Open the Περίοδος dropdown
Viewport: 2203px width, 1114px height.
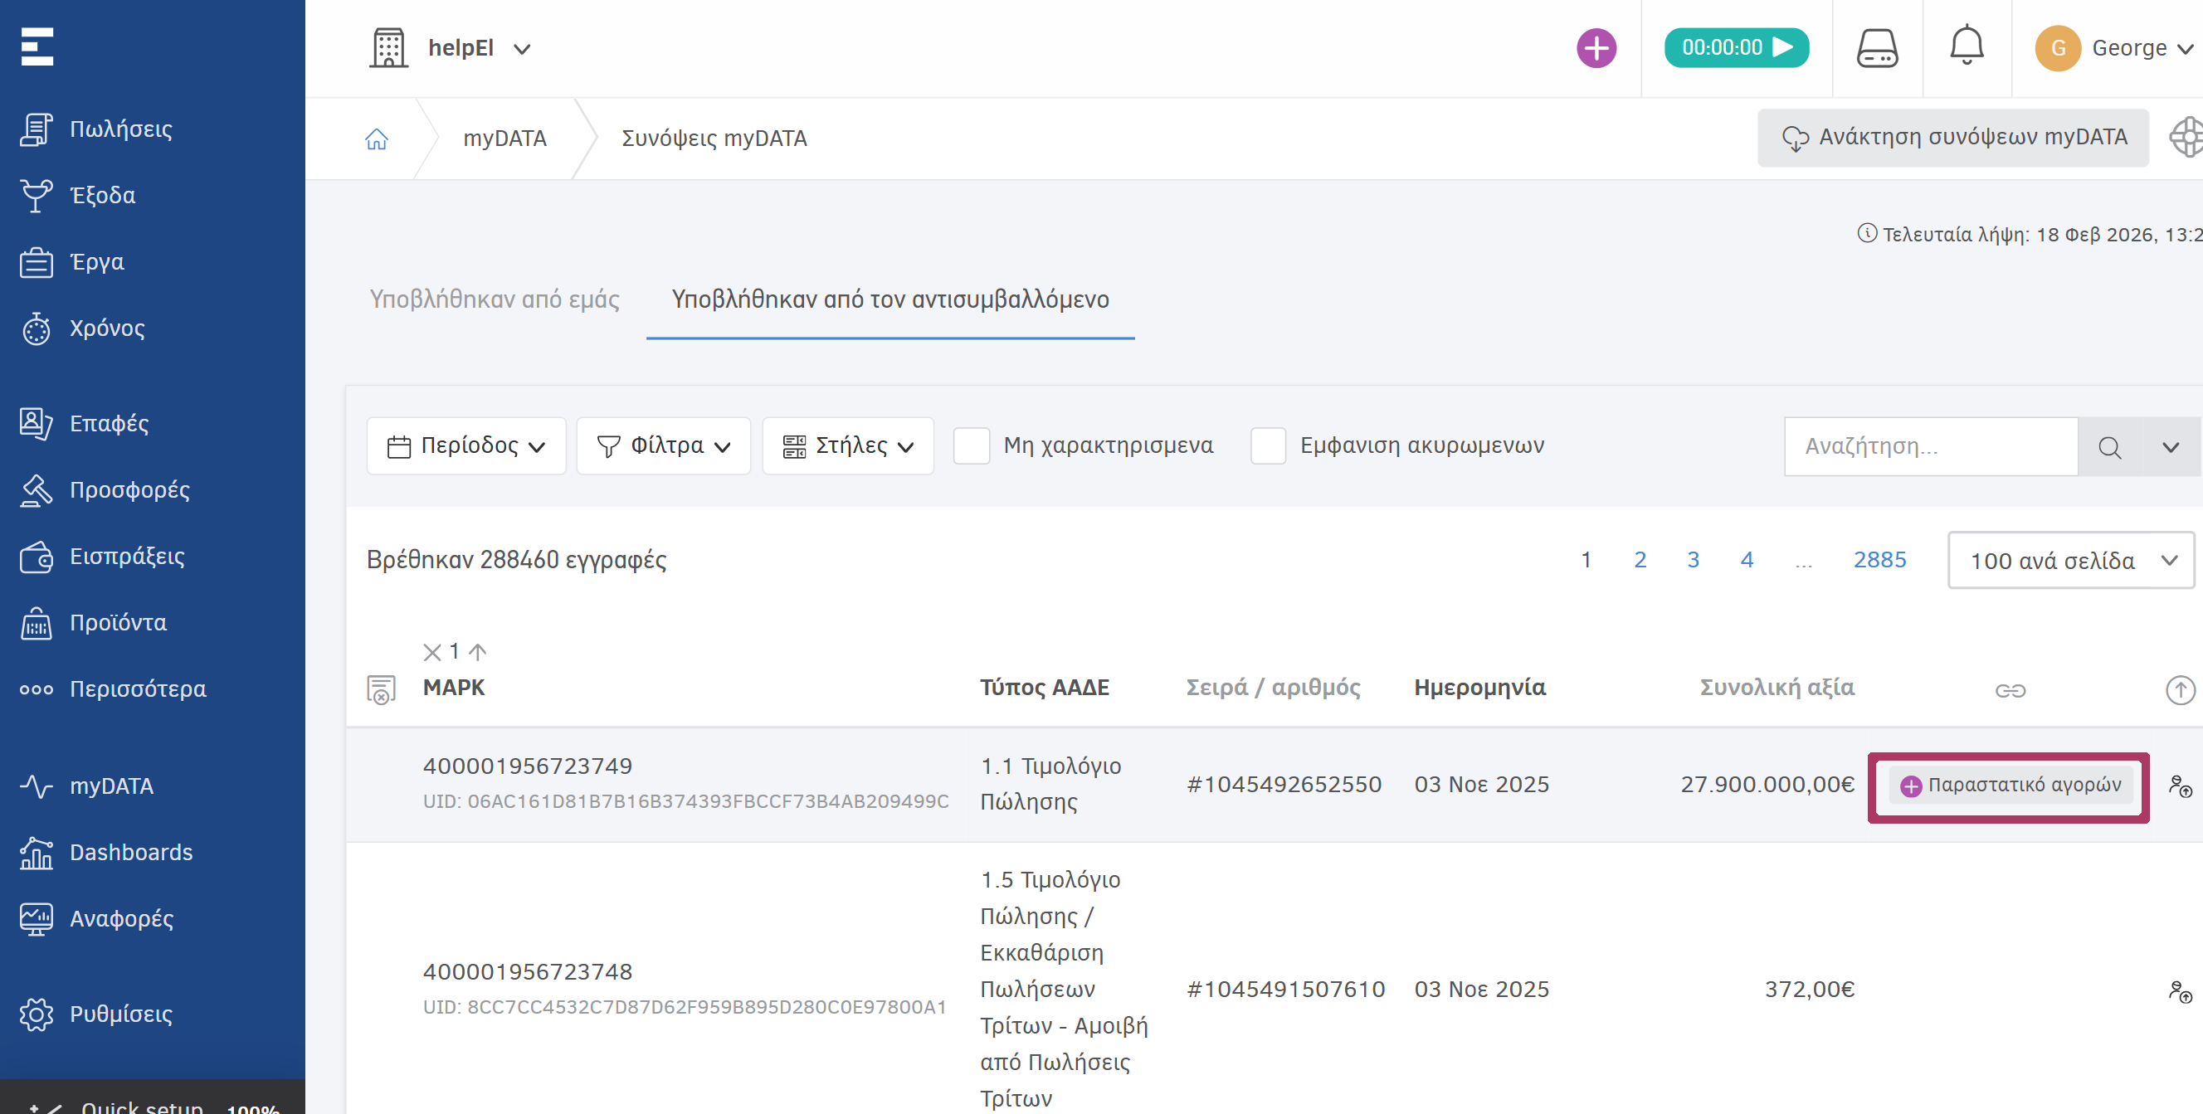click(466, 445)
